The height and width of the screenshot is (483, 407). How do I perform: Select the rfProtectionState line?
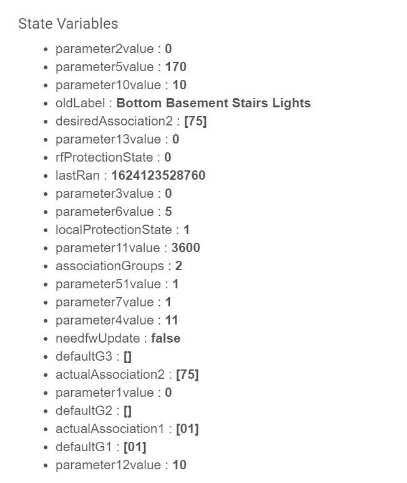coord(114,157)
